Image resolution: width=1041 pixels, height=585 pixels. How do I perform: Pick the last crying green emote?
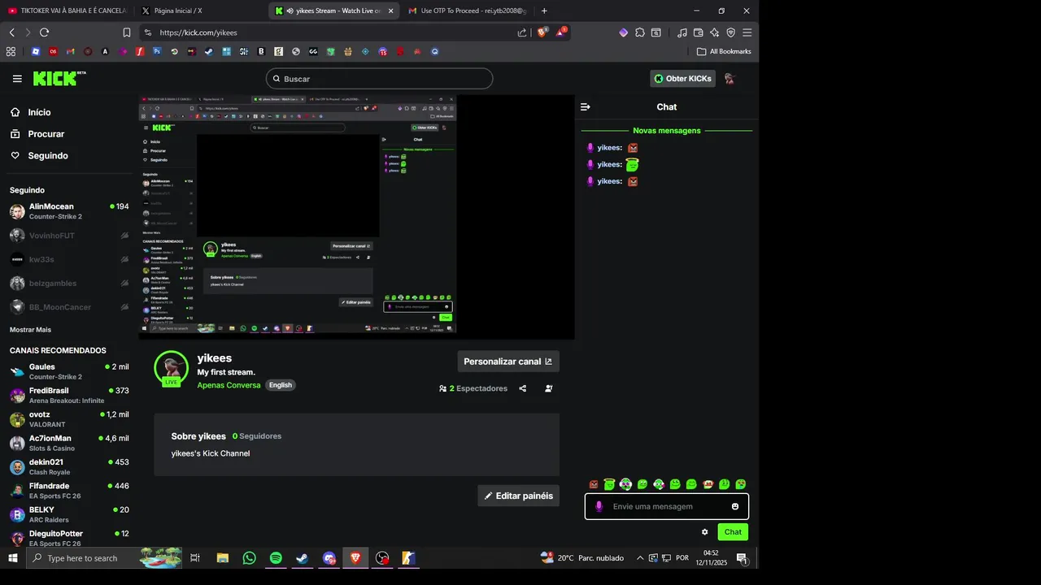pyautogui.click(x=741, y=484)
